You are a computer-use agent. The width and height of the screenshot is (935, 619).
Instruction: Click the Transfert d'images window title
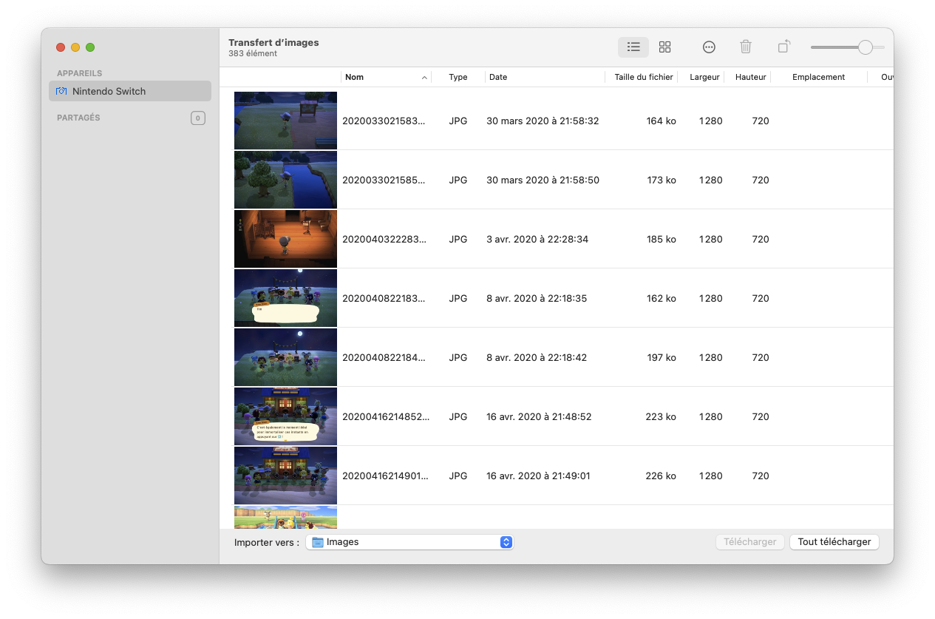point(273,43)
